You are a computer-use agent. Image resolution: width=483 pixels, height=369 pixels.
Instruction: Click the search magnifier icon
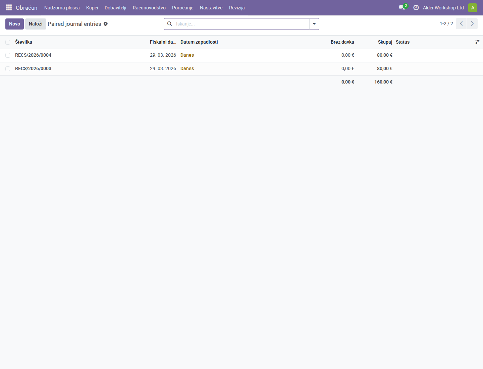[170, 24]
